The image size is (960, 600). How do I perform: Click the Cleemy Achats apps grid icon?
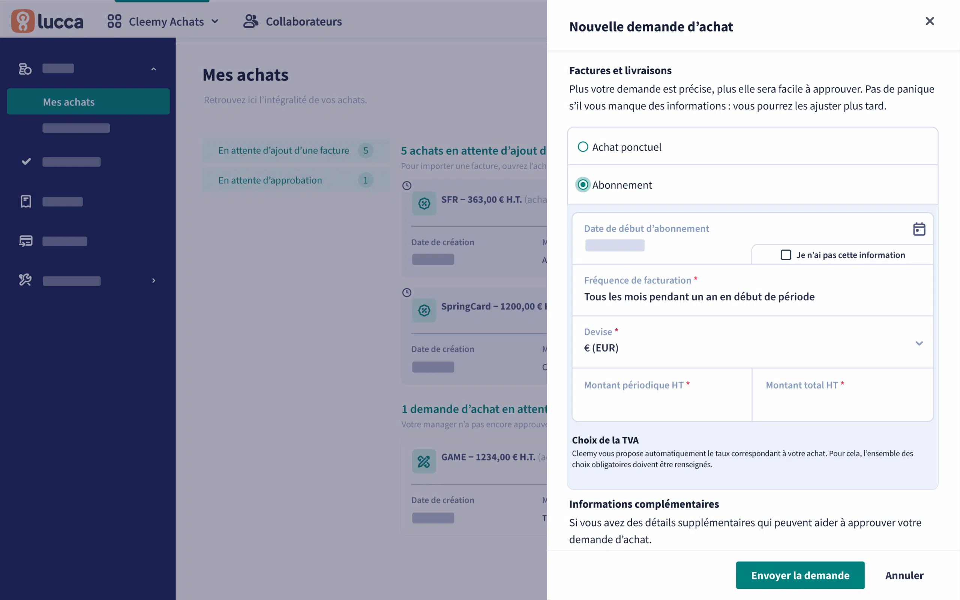[x=114, y=21]
